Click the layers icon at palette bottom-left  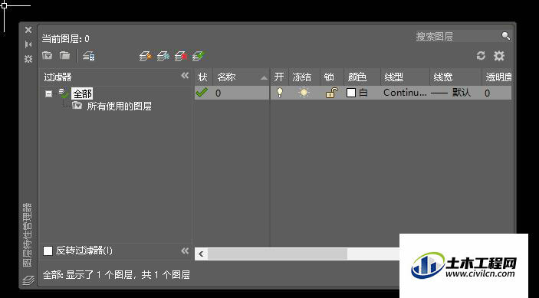coord(28,280)
